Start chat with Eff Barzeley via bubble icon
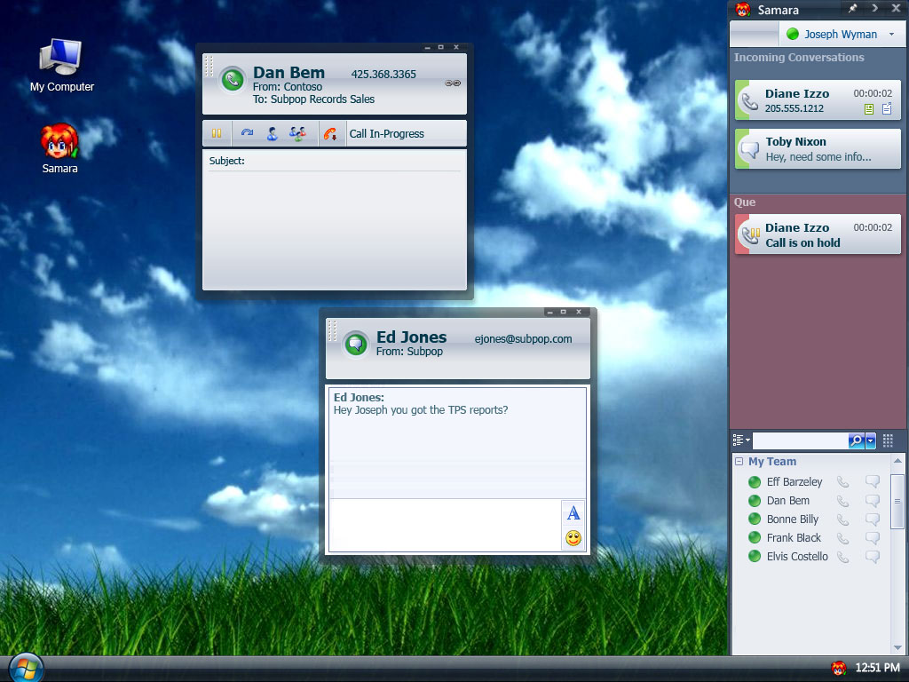This screenshot has height=682, width=909. coord(873,481)
